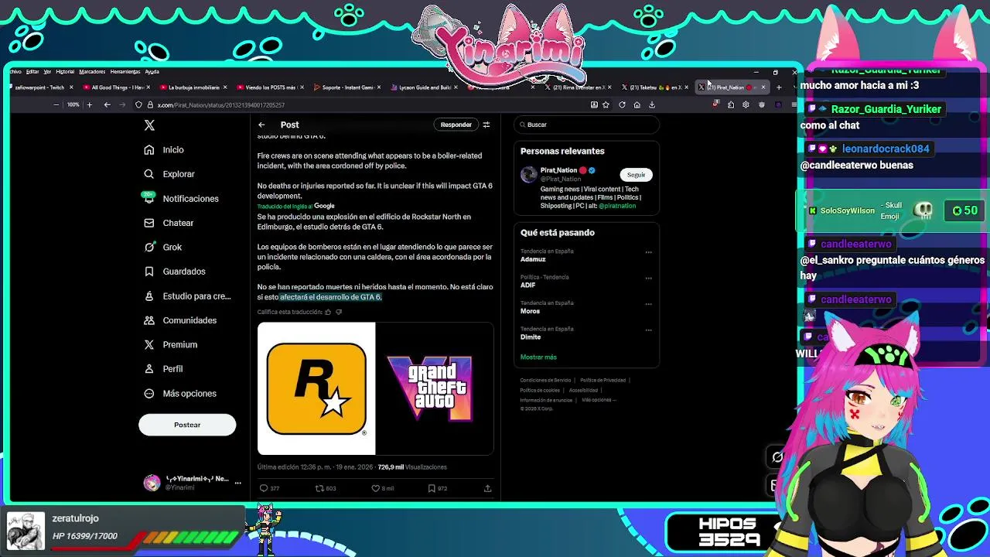Click the Postear button
Viewport: 990px width, 557px height.
pyautogui.click(x=187, y=425)
